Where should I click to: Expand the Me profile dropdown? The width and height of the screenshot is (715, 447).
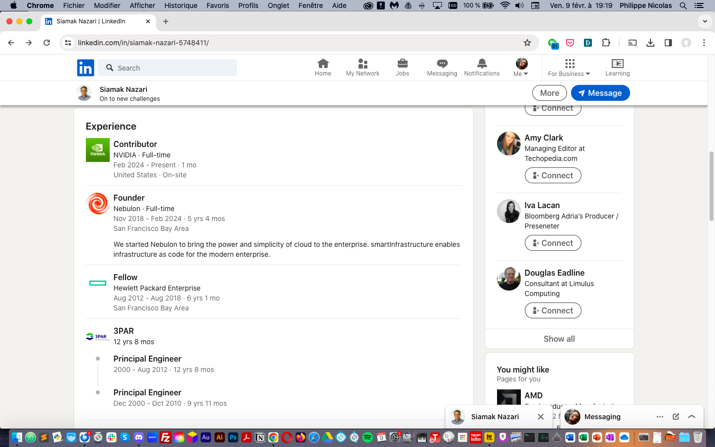[521, 68]
